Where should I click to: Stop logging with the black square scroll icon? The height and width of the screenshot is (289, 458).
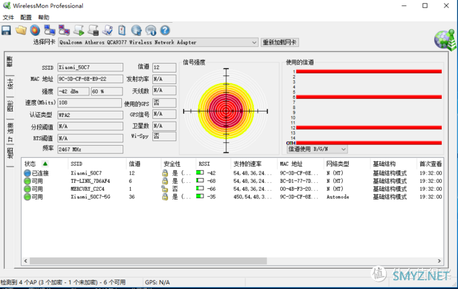point(93,30)
